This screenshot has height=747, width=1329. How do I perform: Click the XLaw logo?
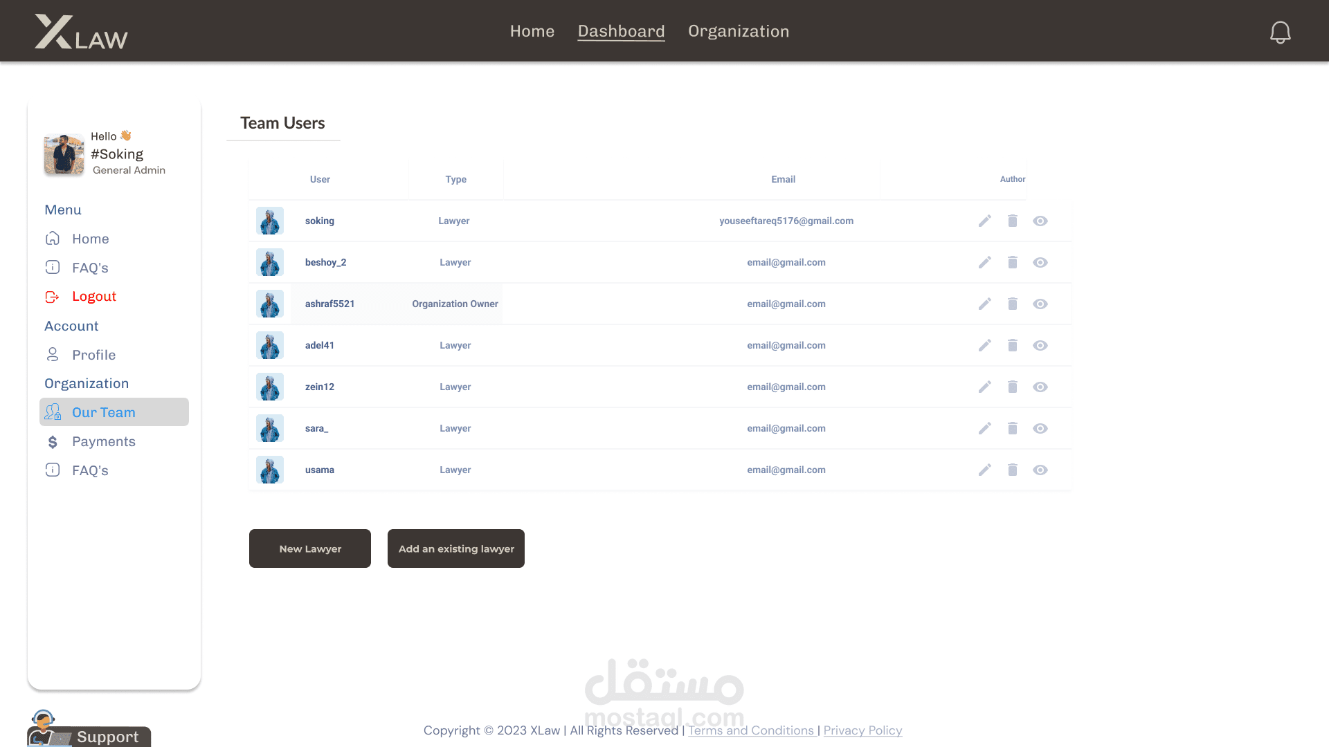point(81,32)
